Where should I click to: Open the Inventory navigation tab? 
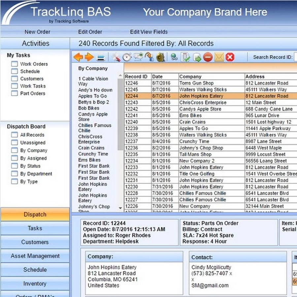pyautogui.click(x=35, y=283)
